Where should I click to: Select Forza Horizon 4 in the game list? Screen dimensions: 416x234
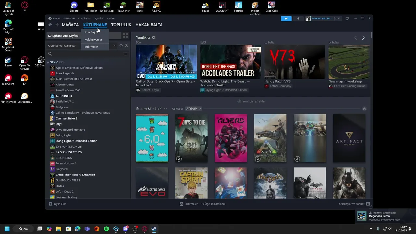tap(66, 163)
